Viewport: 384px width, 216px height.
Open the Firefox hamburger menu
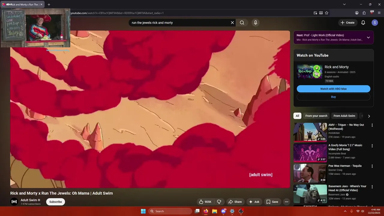tap(379, 13)
